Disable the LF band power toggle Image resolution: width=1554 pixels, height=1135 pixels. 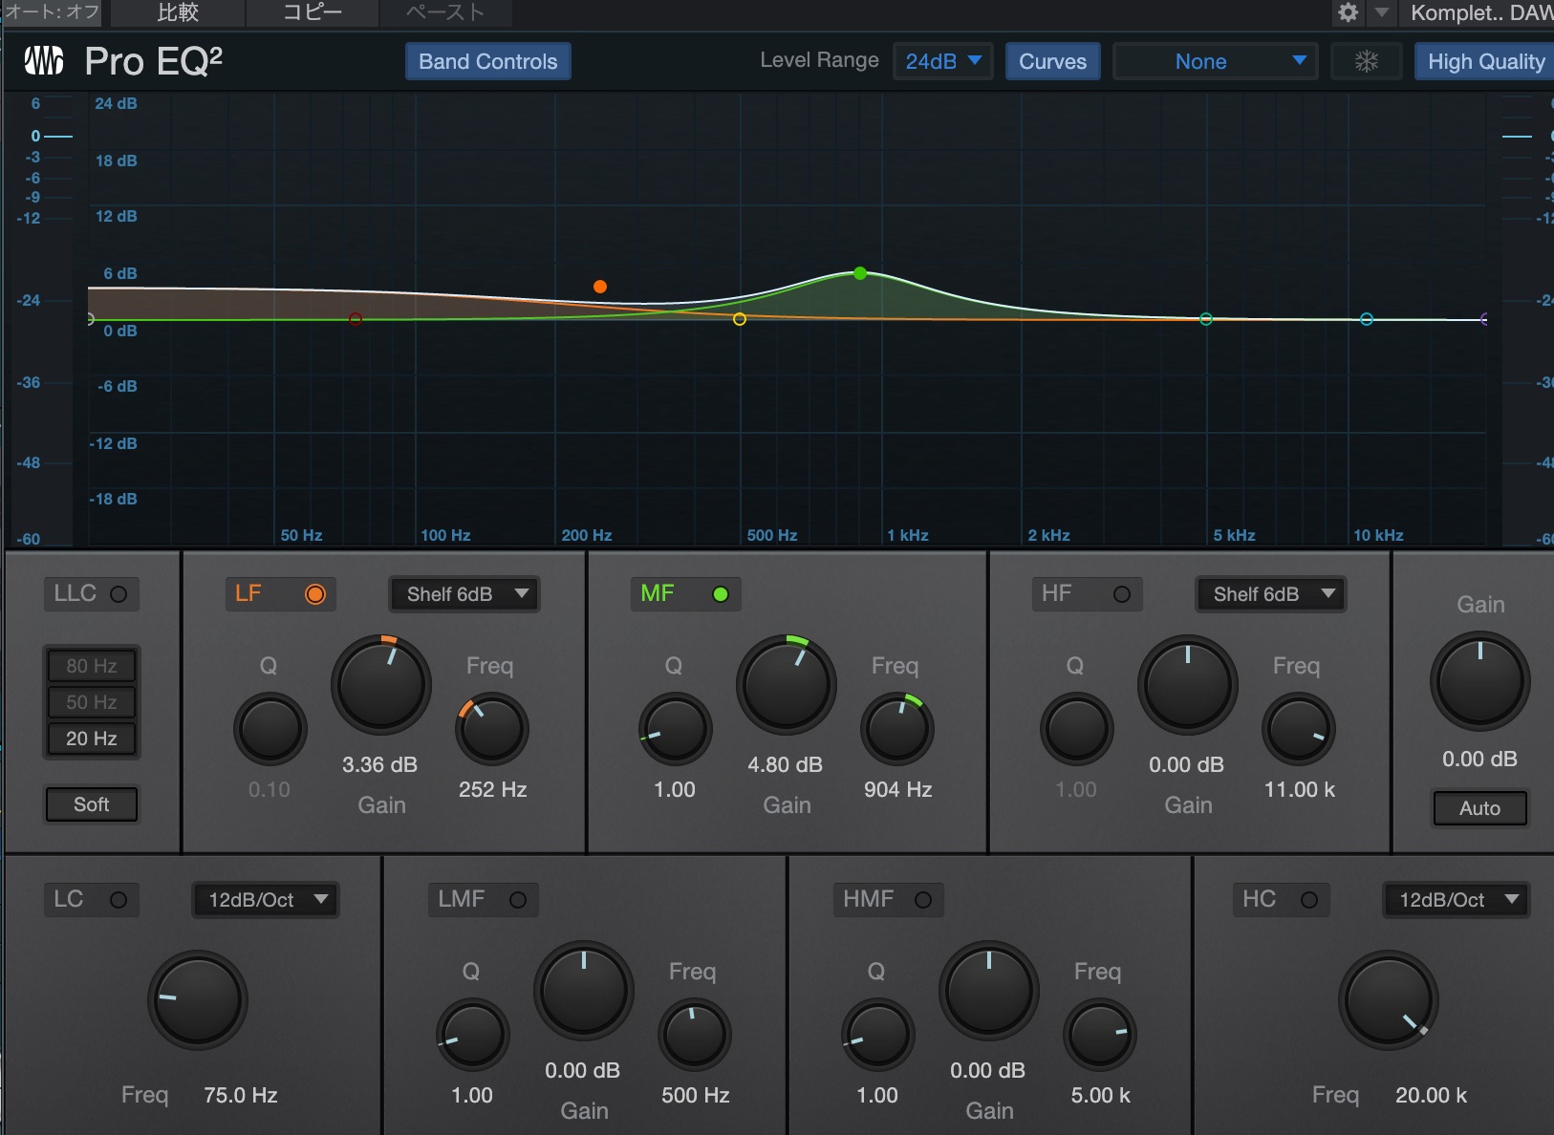[314, 594]
